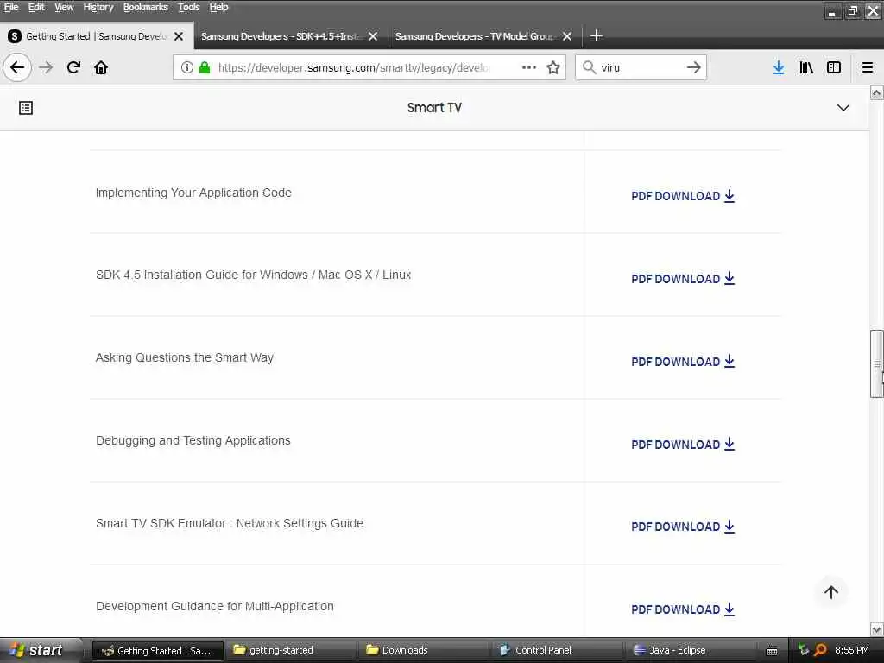Click the green padlock security icon

pyautogui.click(x=205, y=67)
